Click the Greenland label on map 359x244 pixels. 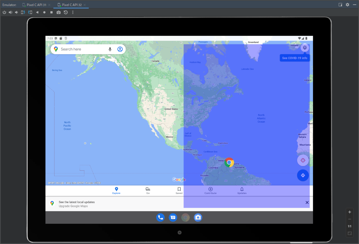[253, 42]
